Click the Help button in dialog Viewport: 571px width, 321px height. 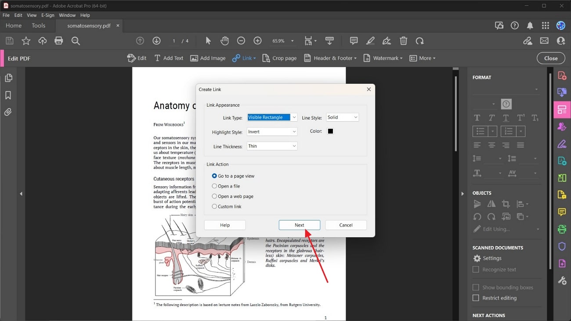[x=225, y=225]
